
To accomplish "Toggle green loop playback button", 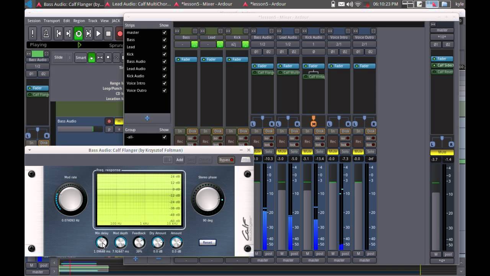I will click(x=78, y=34).
